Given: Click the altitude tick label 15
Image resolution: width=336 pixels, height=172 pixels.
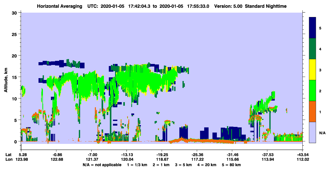Looking at the screenshot, I should point(15,77).
